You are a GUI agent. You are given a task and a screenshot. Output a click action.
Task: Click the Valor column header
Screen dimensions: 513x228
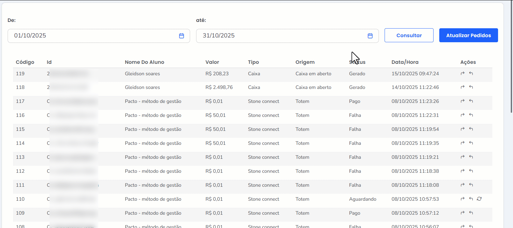coord(212,62)
